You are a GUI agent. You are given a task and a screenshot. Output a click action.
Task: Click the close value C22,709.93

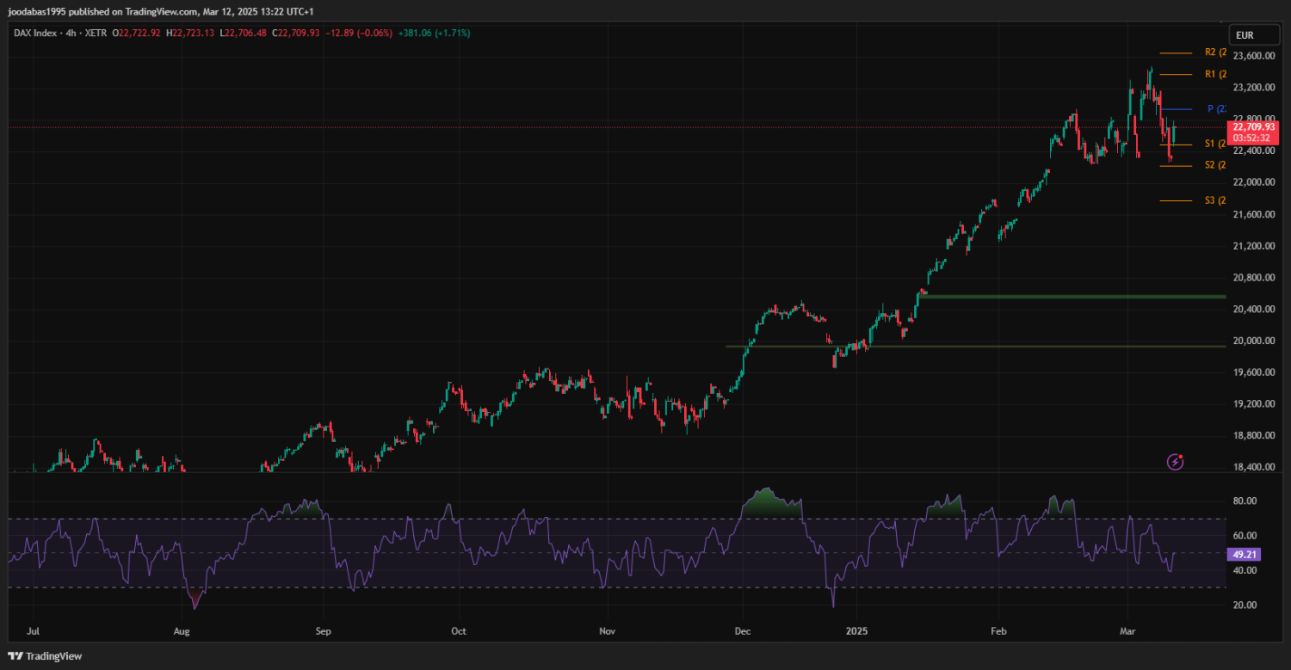296,33
